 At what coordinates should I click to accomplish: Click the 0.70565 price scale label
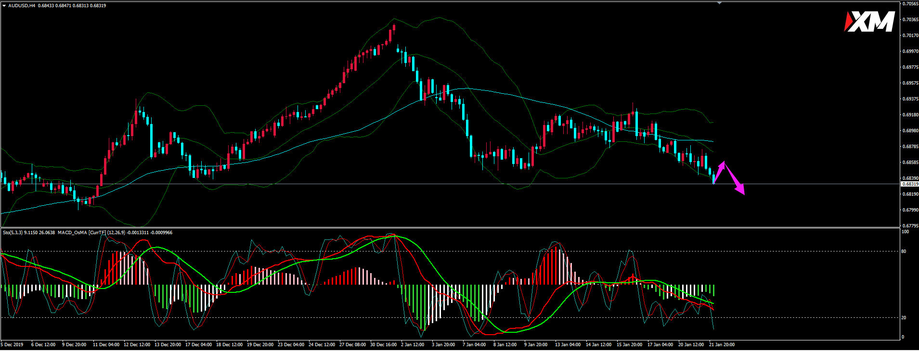(x=910, y=4)
